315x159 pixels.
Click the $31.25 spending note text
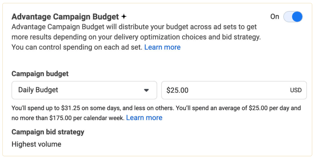coord(70,108)
